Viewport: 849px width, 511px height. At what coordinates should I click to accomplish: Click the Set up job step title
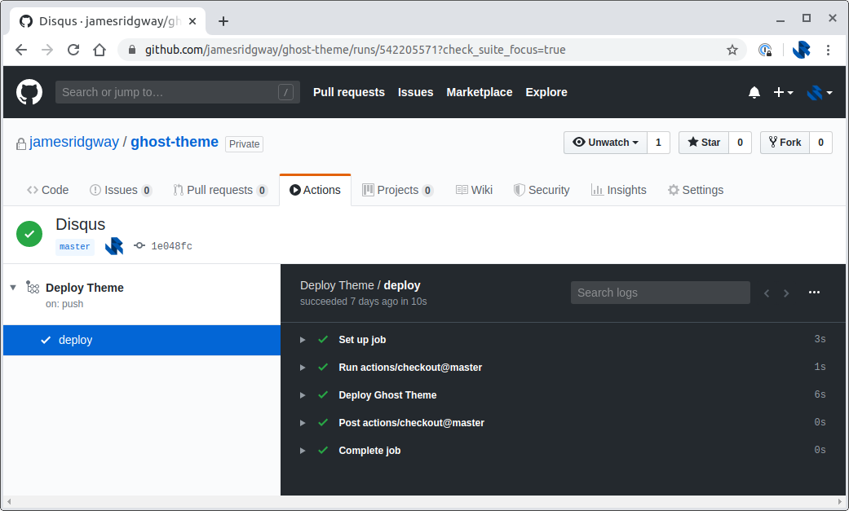[362, 340]
